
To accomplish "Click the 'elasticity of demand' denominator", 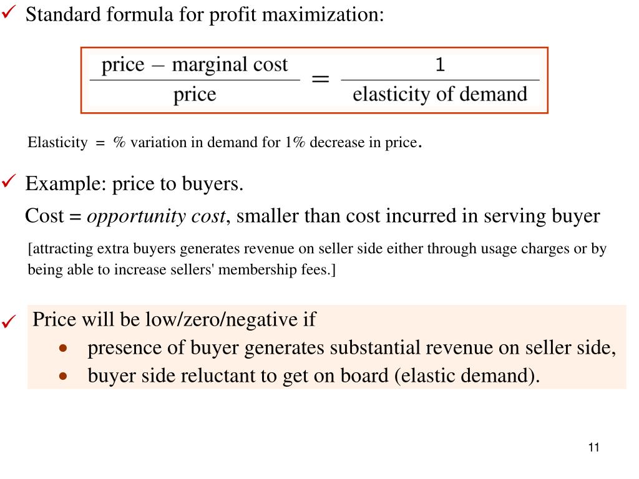I will [x=440, y=95].
